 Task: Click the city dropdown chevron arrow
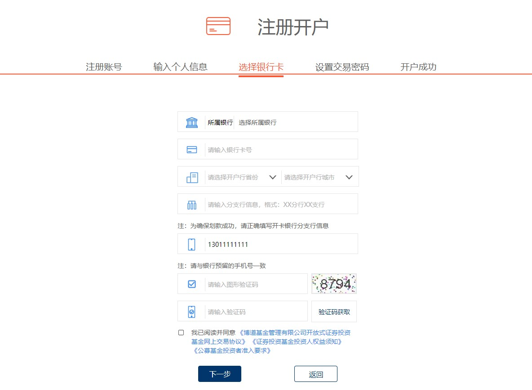click(x=349, y=177)
